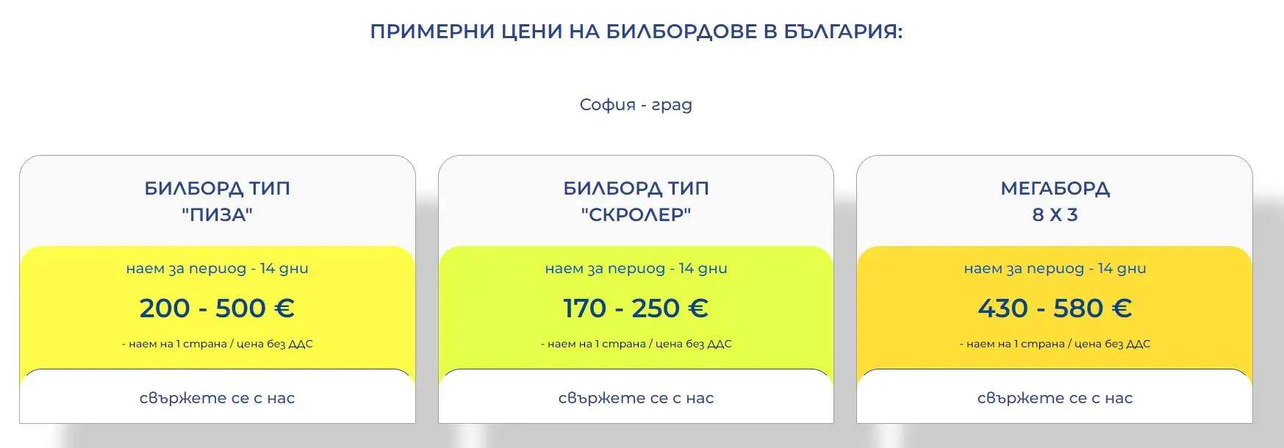
Task: Click the heading about billboard prices in Bulgaria
Action: coord(636,32)
